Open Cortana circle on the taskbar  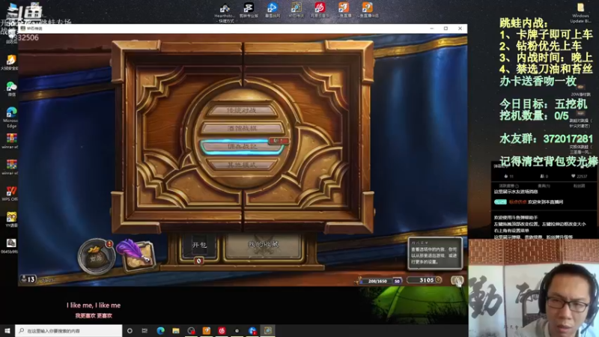coord(130,330)
